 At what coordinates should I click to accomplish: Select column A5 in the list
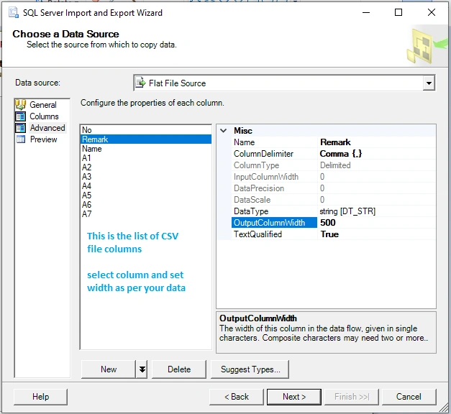(145, 195)
